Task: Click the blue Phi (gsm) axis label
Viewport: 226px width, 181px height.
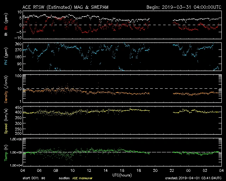Action: click(6, 58)
